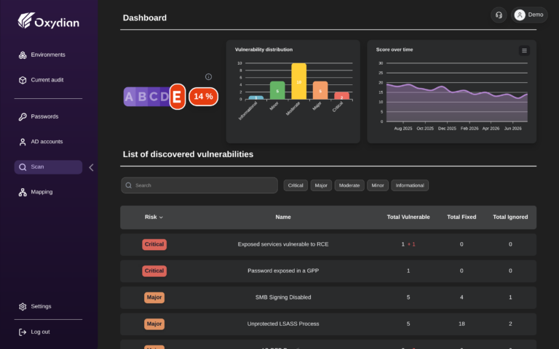The height and width of the screenshot is (349, 559).
Task: Click Major badge on SMB Signing row
Action: 154,297
